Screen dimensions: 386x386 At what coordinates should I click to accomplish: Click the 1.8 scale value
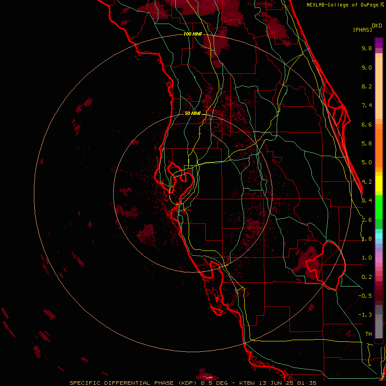pos(367,239)
